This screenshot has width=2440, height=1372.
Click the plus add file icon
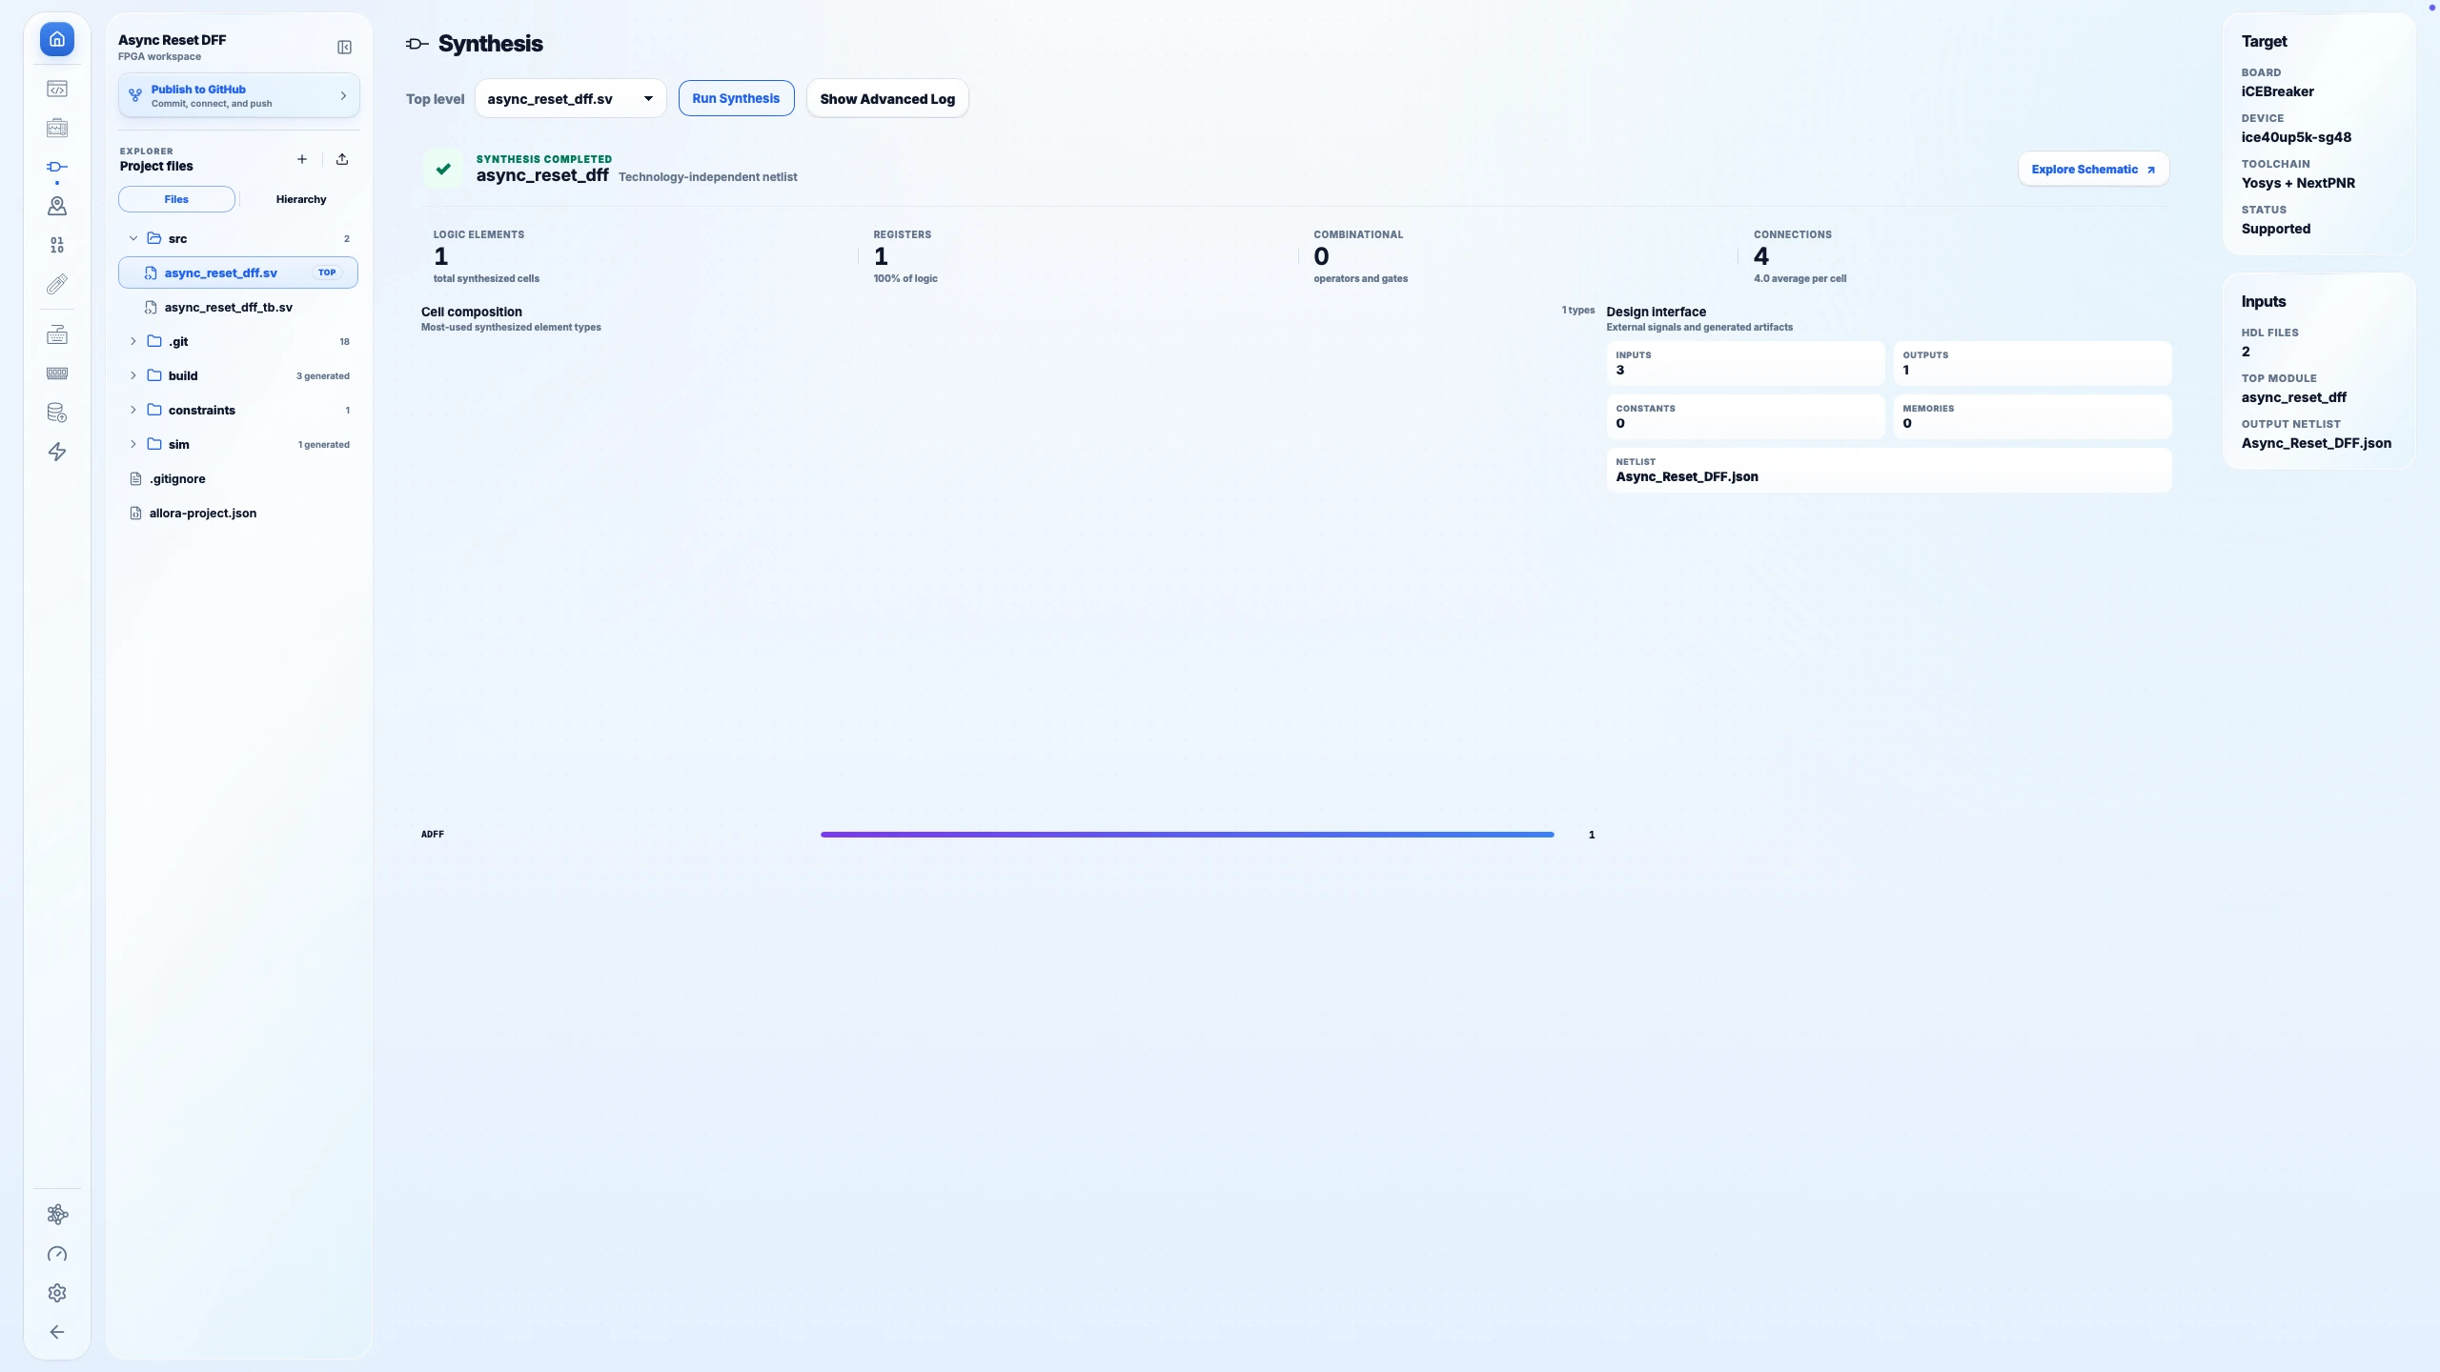pyautogui.click(x=302, y=159)
